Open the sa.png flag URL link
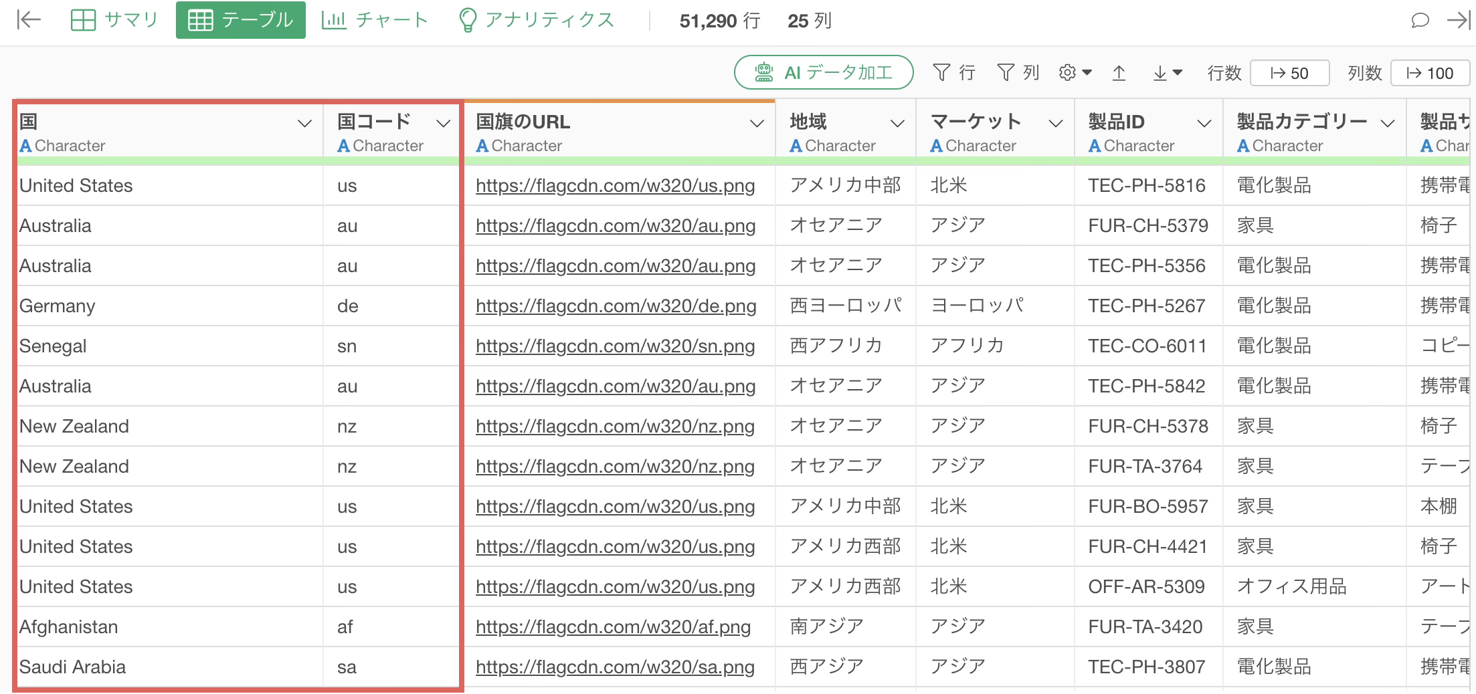Image resolution: width=1476 pixels, height=694 pixels. pyautogui.click(x=615, y=667)
